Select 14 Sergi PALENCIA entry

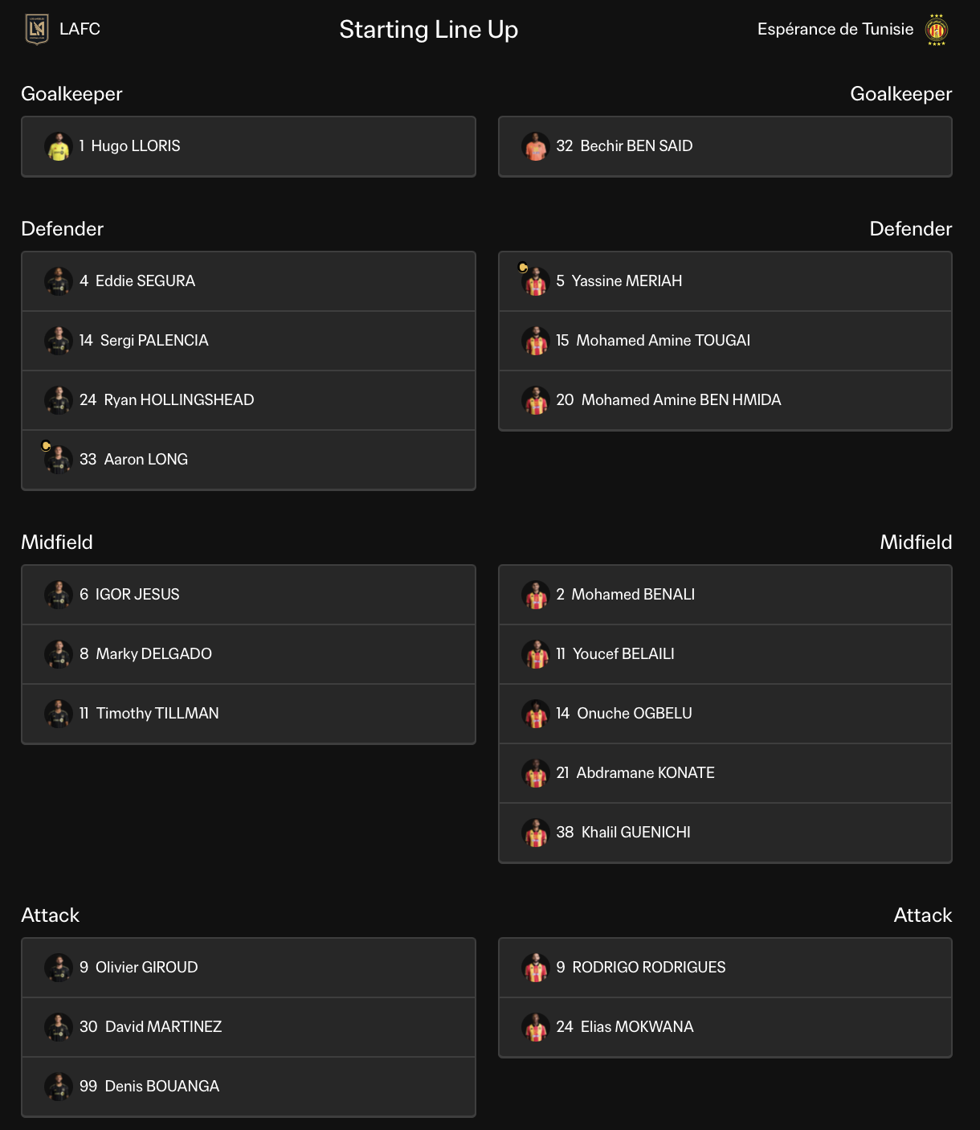pyautogui.click(x=248, y=341)
